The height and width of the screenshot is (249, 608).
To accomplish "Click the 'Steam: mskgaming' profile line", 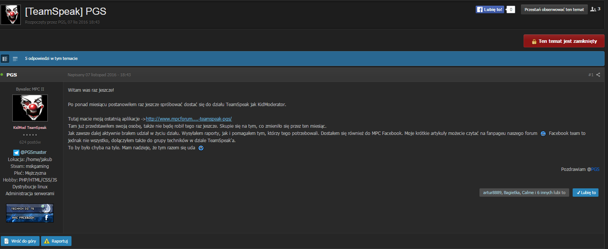I will (x=30, y=166).
